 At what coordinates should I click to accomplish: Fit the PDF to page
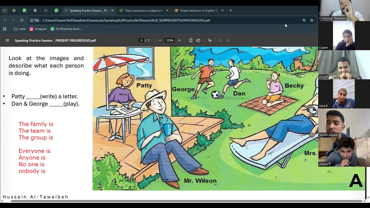tap(191, 40)
